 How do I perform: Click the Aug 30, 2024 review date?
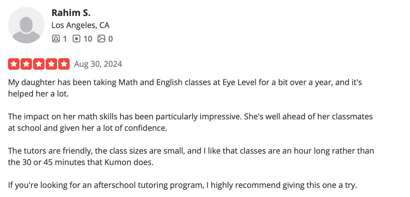(98, 64)
